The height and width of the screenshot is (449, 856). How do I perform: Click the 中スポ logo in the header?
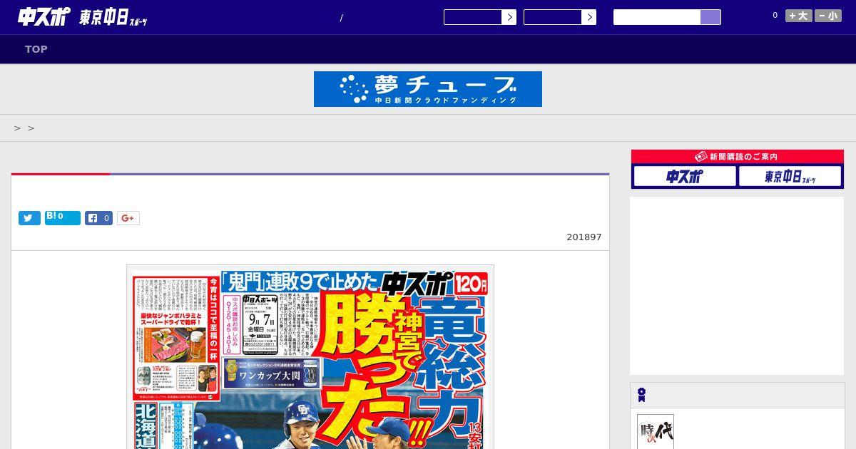click(44, 17)
